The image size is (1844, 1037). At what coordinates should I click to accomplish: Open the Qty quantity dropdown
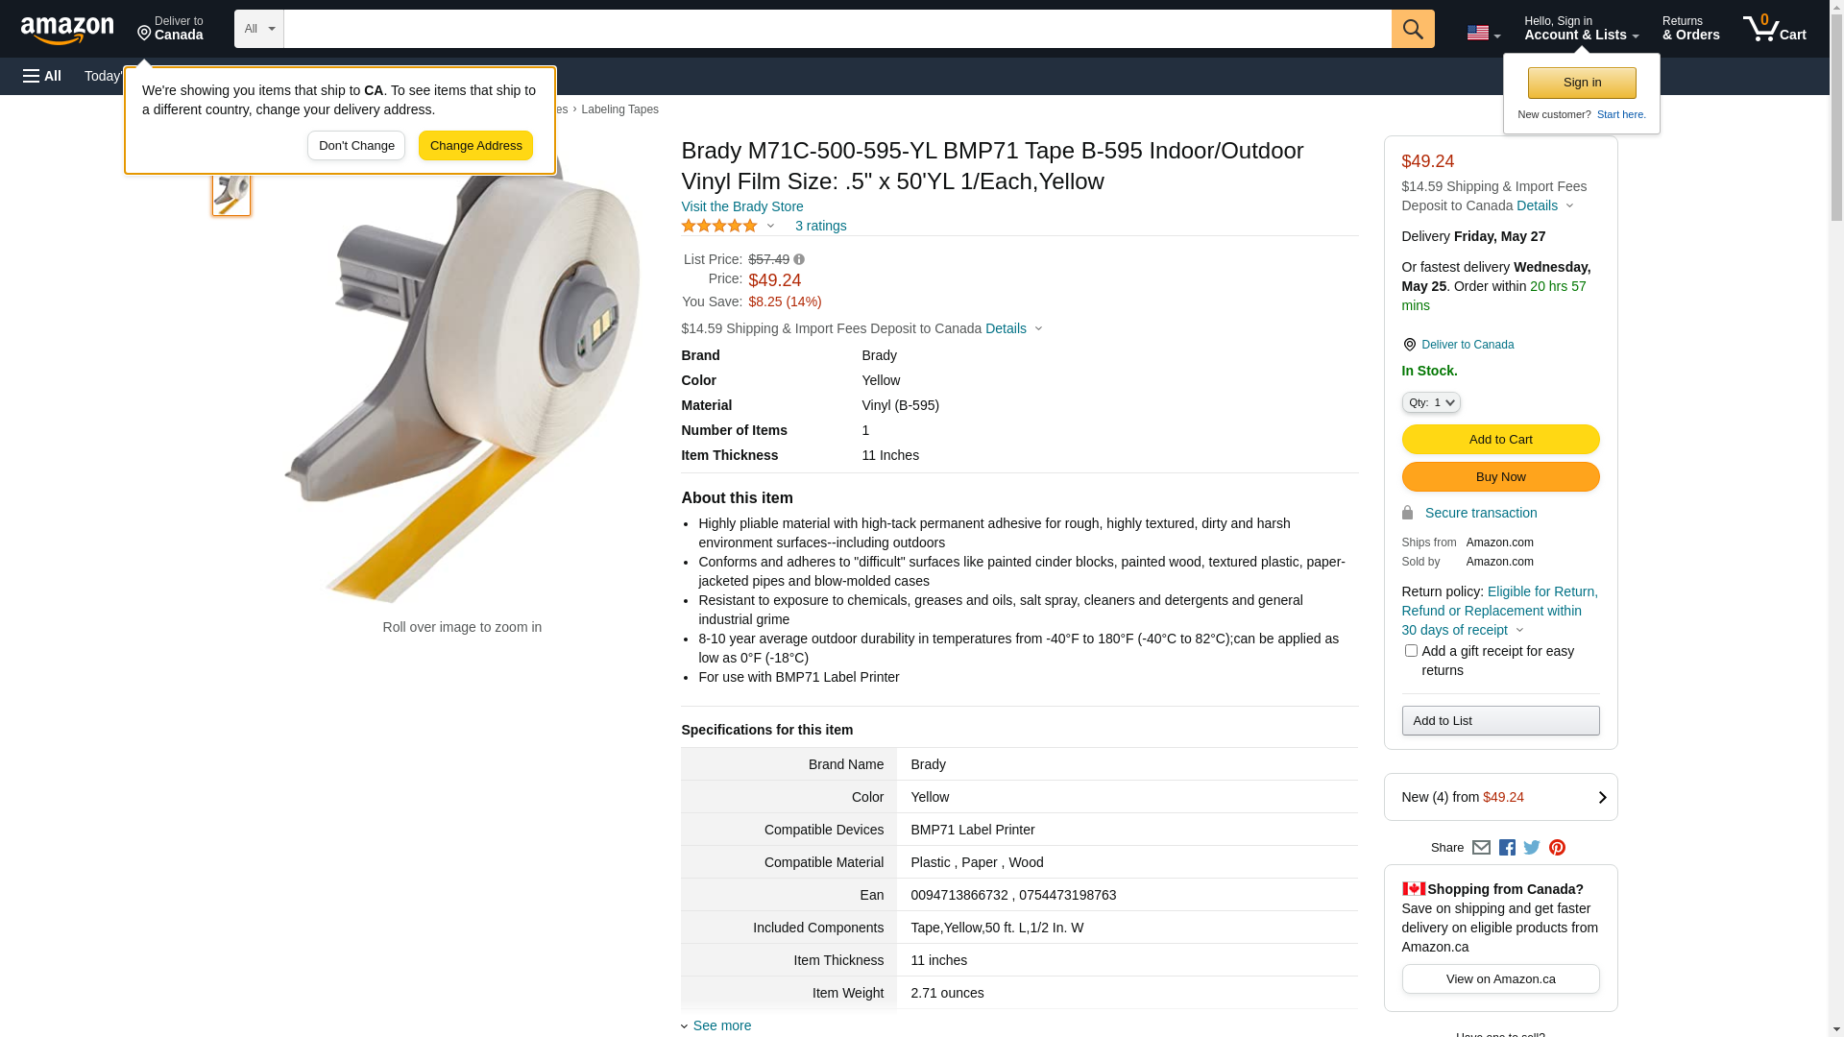click(1431, 403)
